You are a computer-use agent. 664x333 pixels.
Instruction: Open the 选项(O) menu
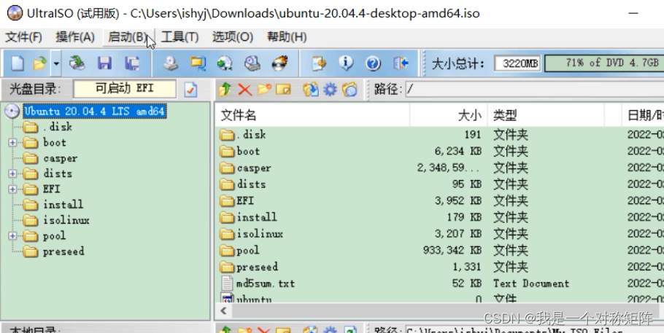pyautogui.click(x=233, y=37)
